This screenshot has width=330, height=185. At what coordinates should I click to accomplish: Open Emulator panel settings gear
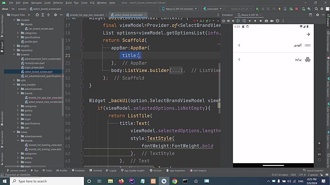click(317, 15)
